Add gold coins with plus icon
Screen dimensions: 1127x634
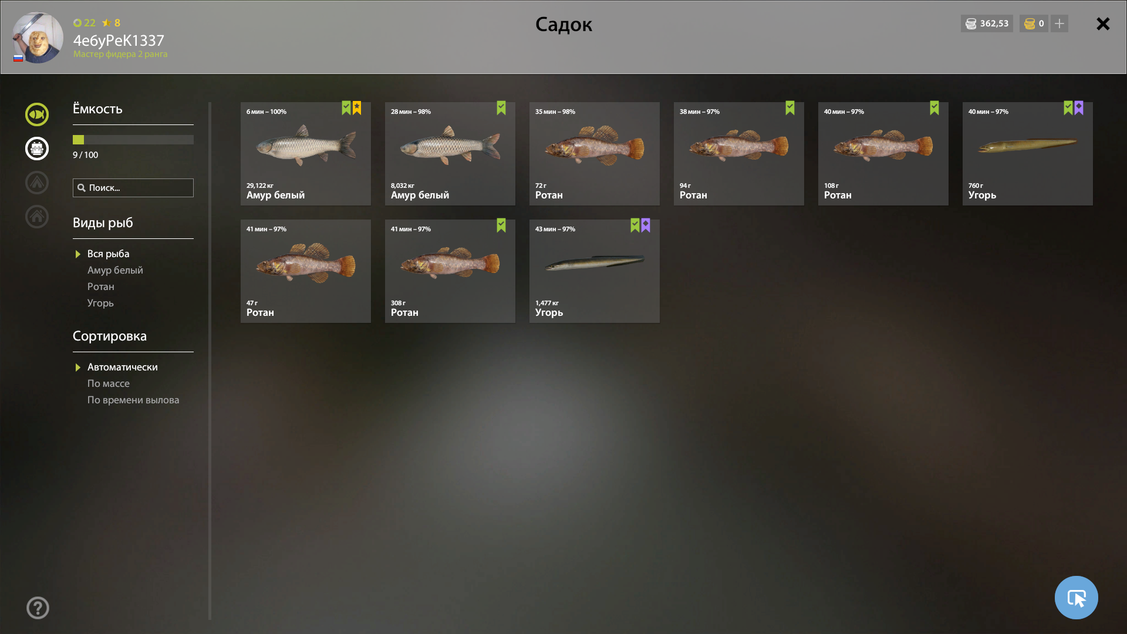click(x=1059, y=23)
